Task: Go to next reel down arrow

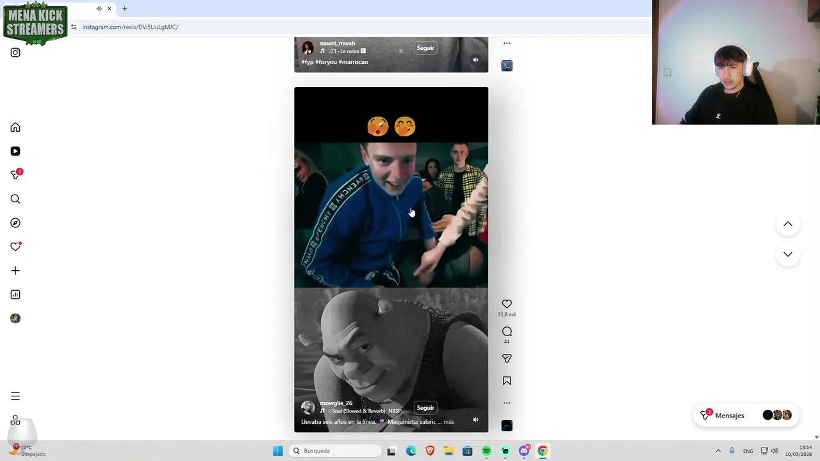Action: (788, 254)
